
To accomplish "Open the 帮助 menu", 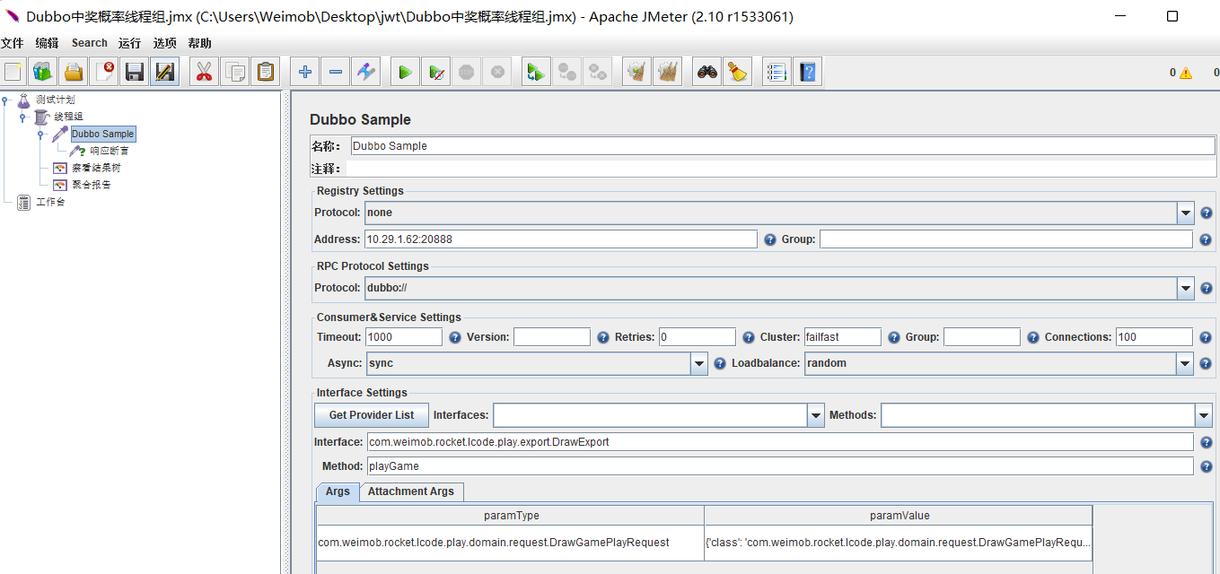I will pos(200,43).
